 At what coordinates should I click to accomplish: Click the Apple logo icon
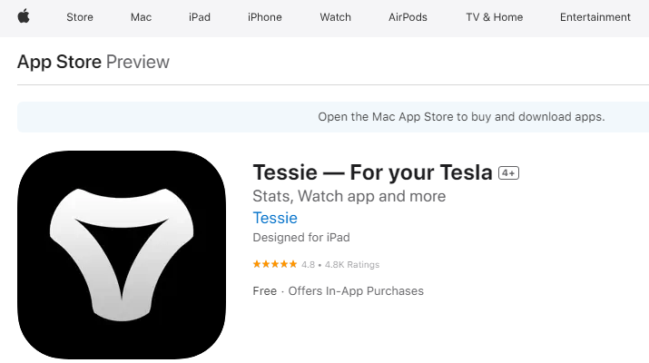[24, 16]
